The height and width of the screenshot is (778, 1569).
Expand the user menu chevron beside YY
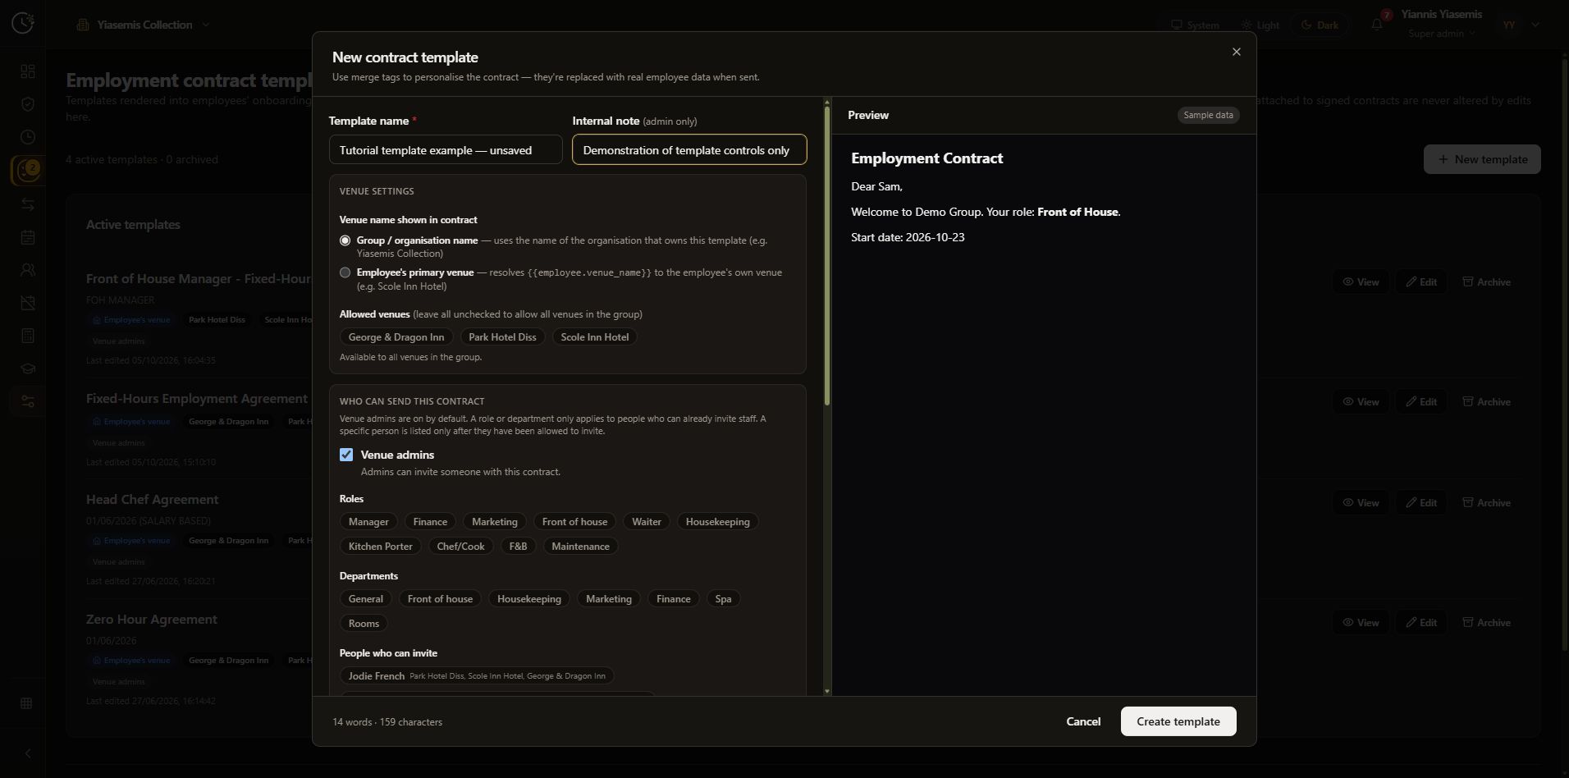(x=1535, y=25)
